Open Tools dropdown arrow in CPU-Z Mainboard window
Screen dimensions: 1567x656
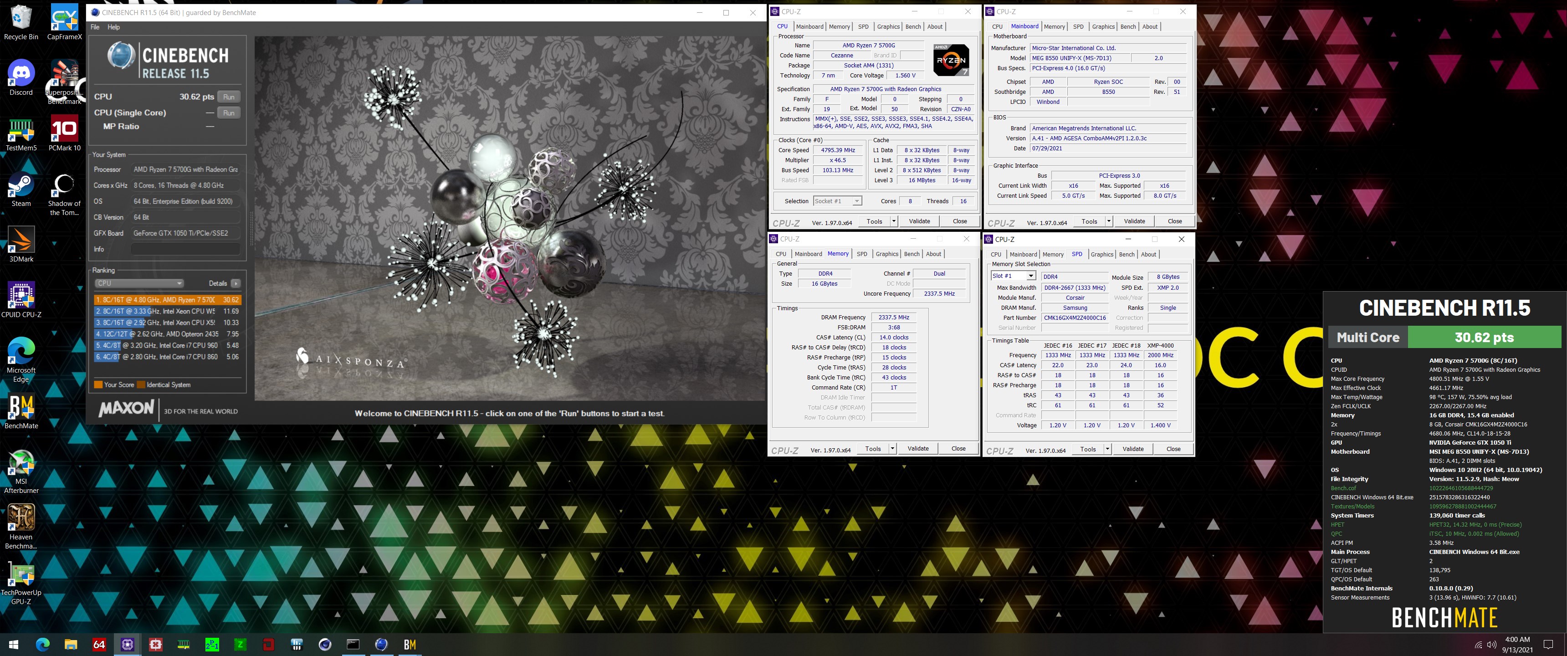tap(1109, 221)
